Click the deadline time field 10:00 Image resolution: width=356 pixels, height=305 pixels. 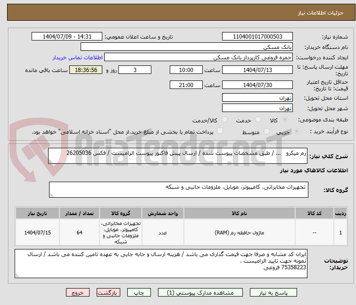[186, 70]
